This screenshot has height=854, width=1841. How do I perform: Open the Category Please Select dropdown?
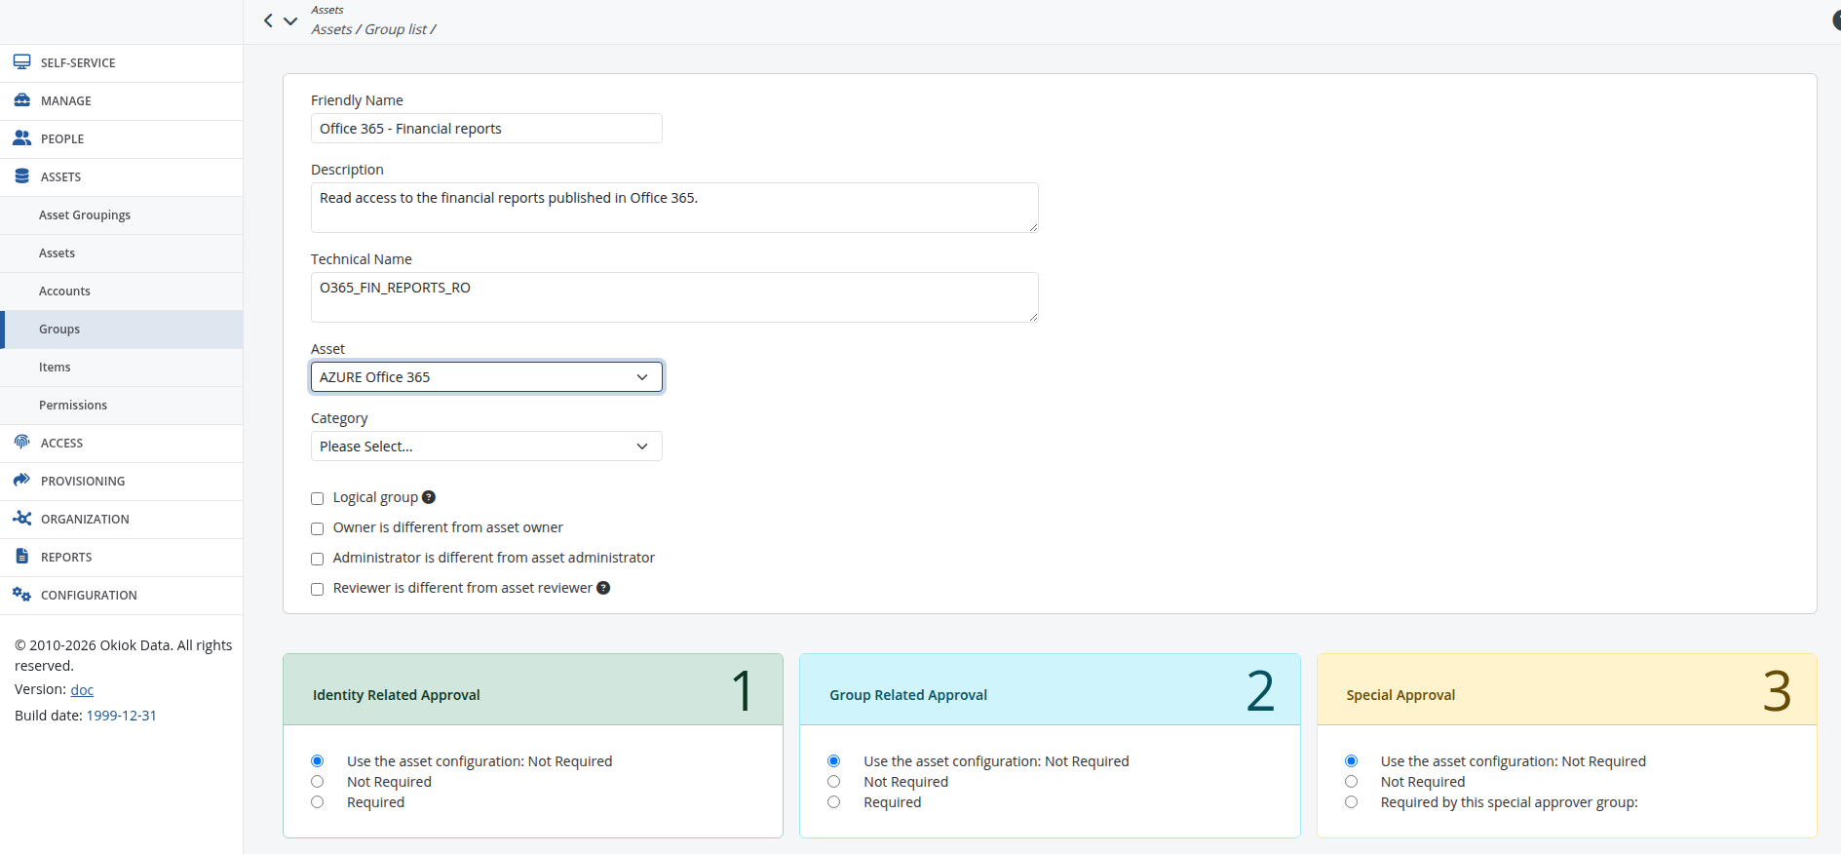[x=486, y=446]
